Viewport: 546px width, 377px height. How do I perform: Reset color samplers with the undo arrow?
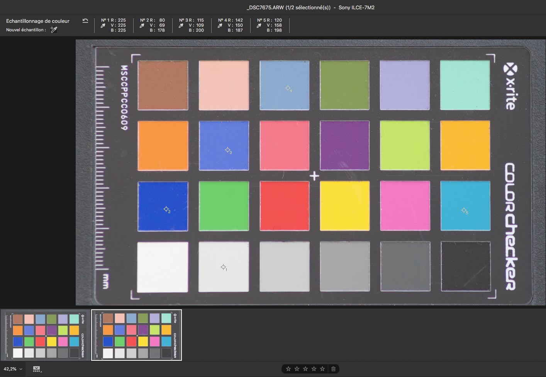pyautogui.click(x=85, y=21)
